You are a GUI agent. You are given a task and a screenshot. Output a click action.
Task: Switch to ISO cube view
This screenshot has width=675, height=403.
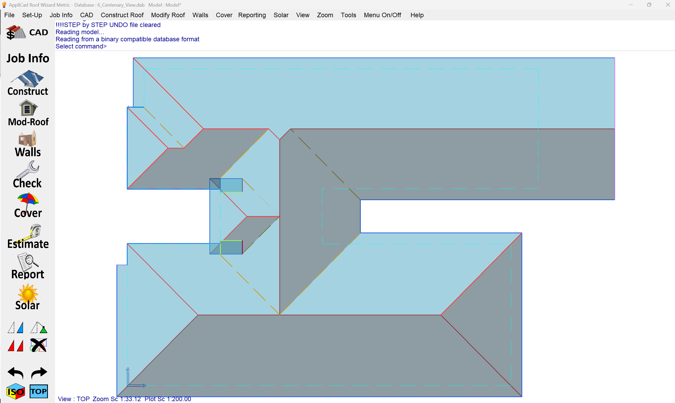15,391
